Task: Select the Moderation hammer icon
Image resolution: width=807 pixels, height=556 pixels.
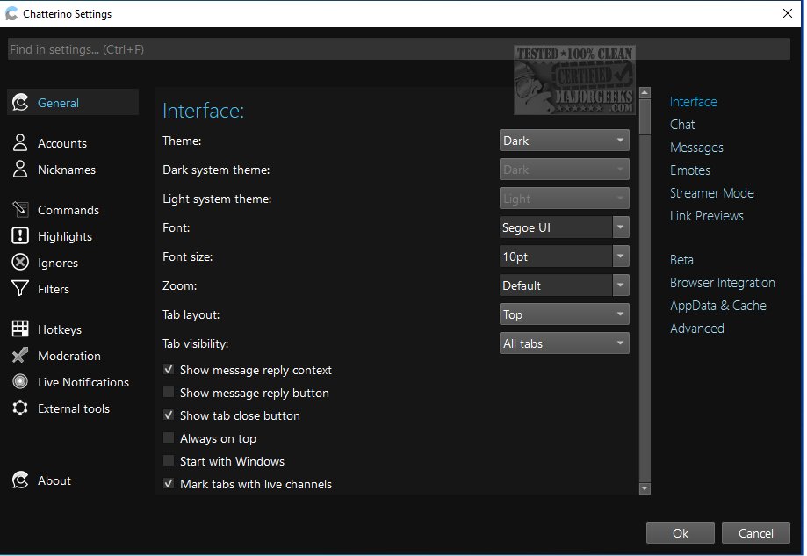Action: click(20, 356)
